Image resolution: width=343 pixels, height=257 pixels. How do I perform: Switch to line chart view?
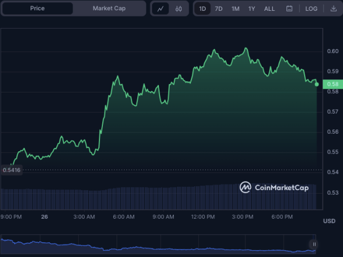pos(161,9)
